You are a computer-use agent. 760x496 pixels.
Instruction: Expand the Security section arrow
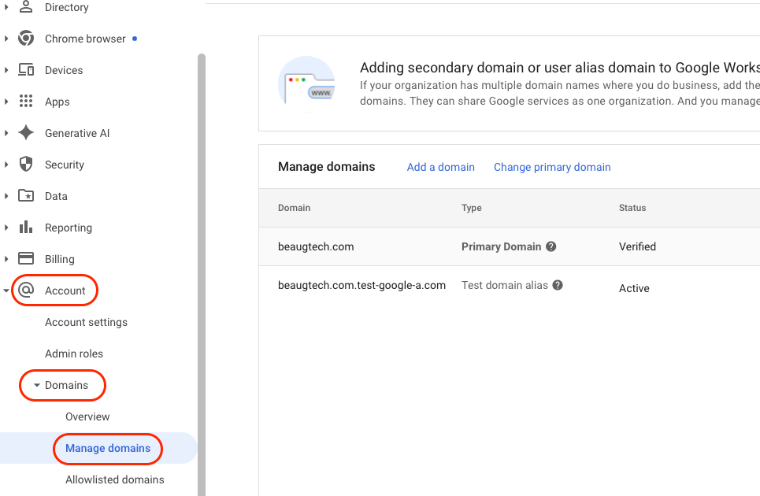click(6, 165)
